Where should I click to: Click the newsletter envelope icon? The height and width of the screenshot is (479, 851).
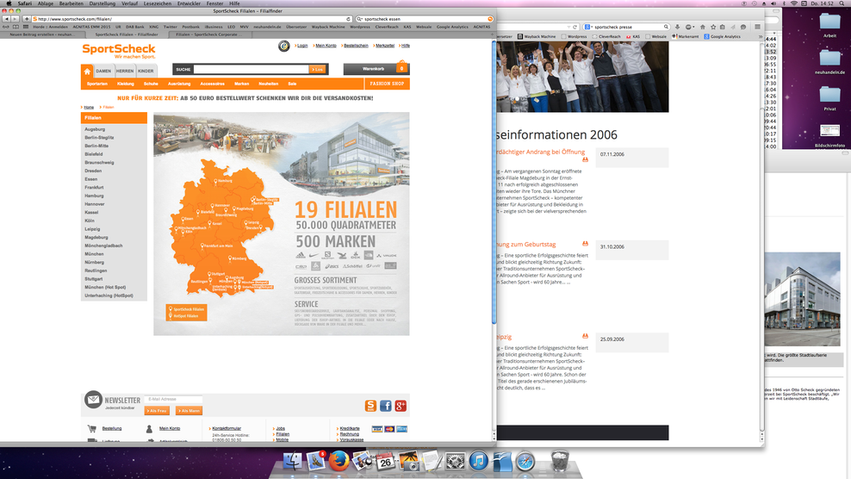click(x=93, y=400)
